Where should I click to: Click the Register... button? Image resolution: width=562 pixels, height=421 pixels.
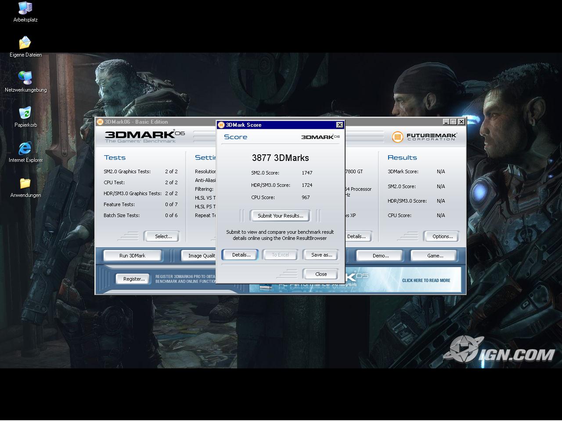click(x=134, y=279)
